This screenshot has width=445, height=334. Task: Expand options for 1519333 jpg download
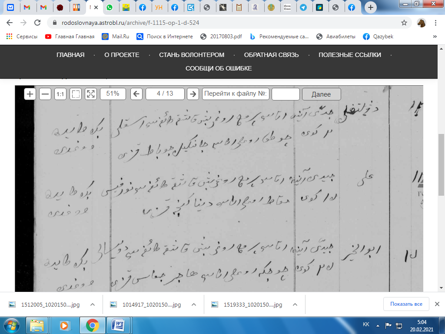point(295,304)
